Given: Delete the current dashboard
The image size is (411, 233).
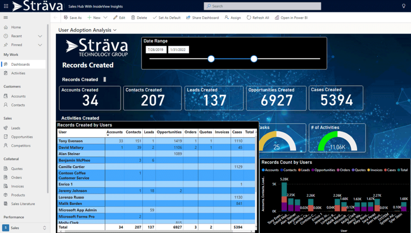Looking at the screenshot, I should (139, 18).
